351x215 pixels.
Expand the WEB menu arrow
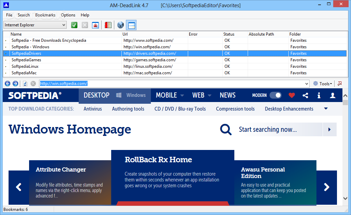click(x=209, y=96)
